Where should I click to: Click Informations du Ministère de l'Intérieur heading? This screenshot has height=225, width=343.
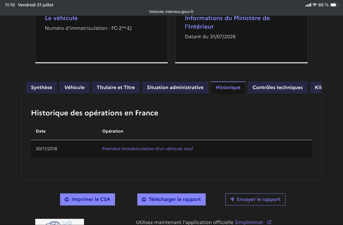click(x=227, y=22)
